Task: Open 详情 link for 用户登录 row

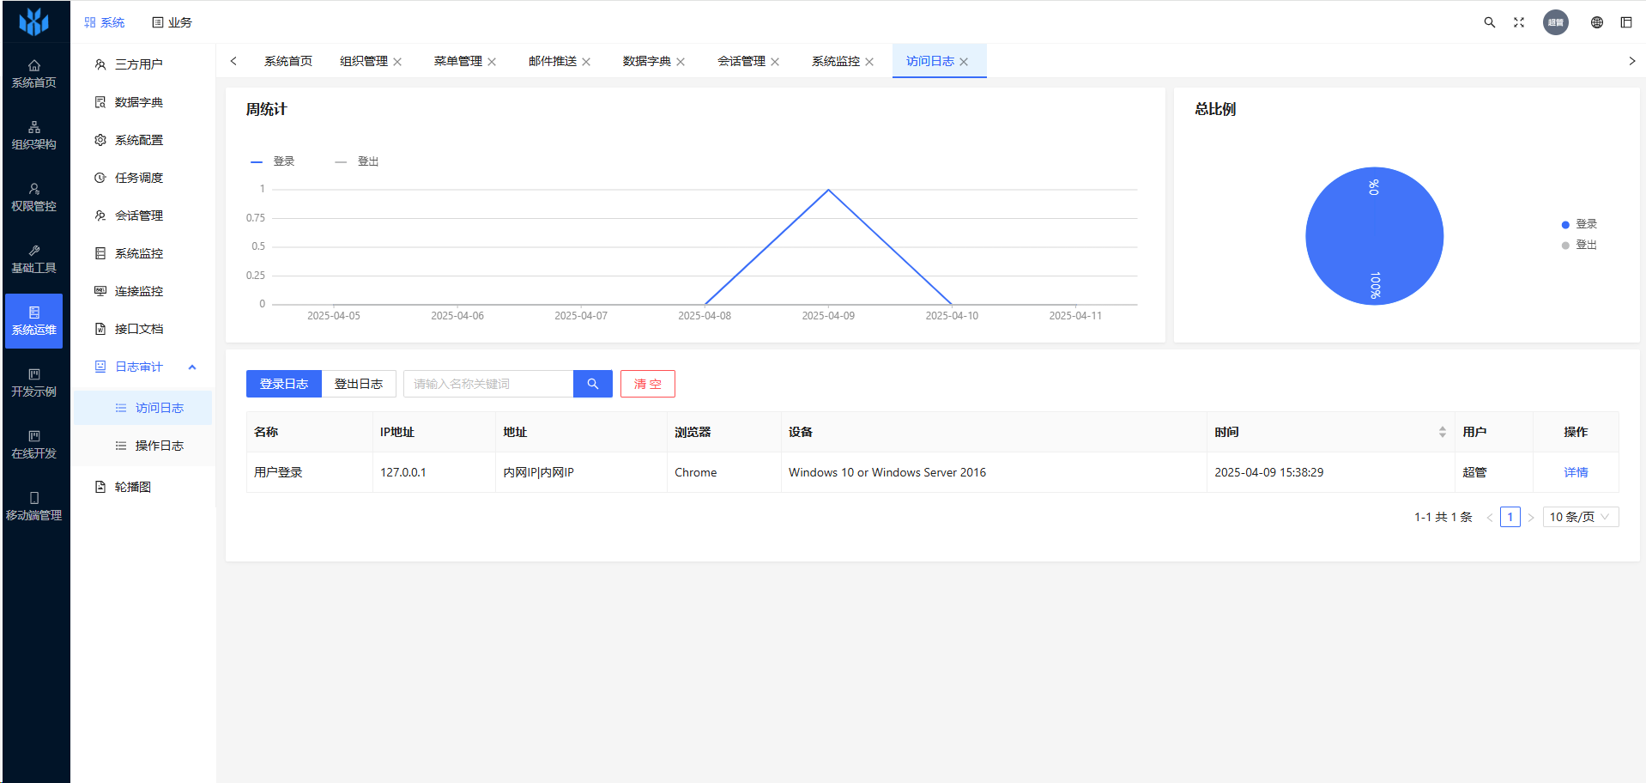Action: click(1576, 472)
